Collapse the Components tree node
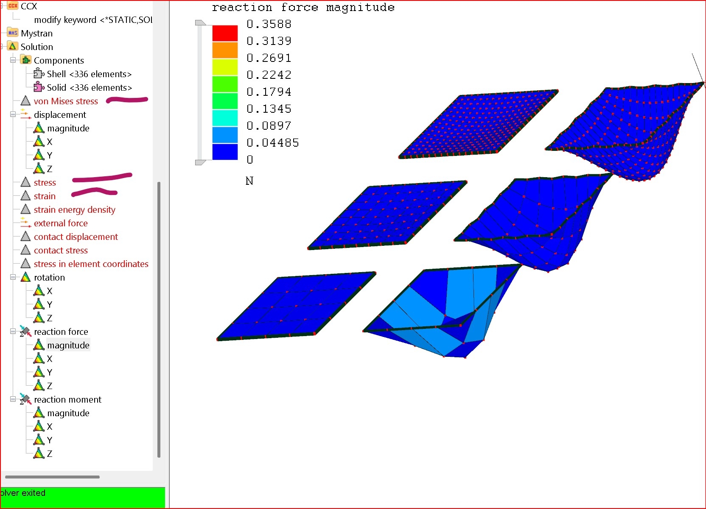Image resolution: width=706 pixels, height=509 pixels. [x=13, y=60]
